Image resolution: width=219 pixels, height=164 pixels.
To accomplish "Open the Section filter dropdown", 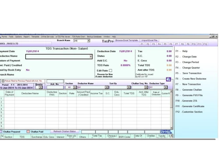I will pyautogui.click(x=75, y=87).
